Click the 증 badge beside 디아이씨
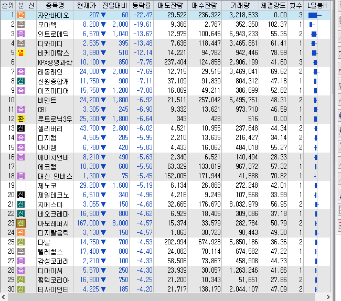341x301 pixels. (21, 271)
